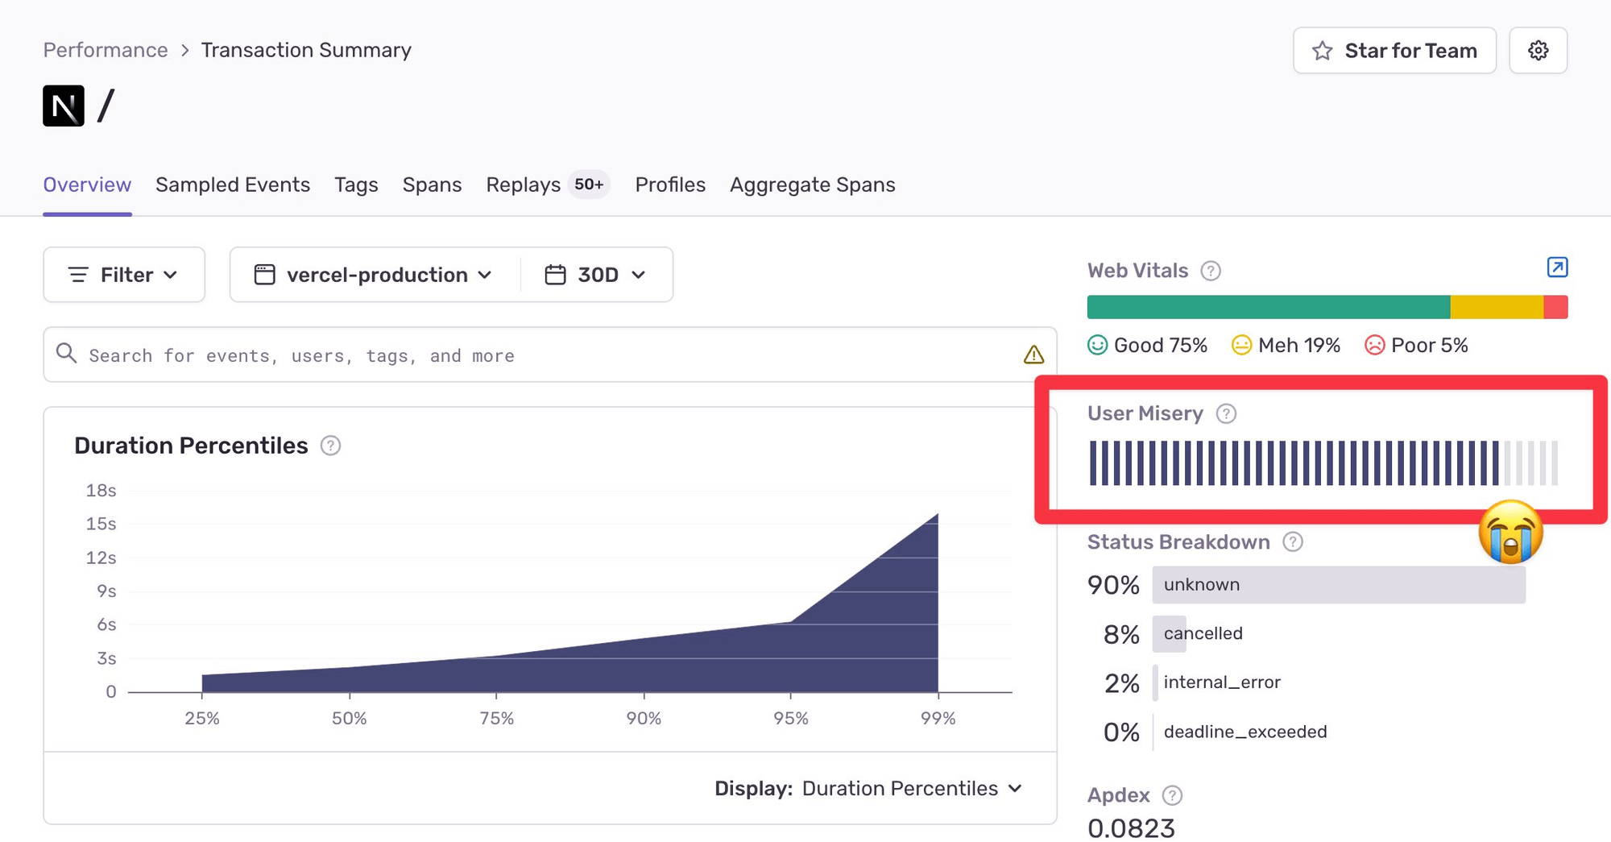Switch to the Sampled Events tab

pyautogui.click(x=233, y=185)
